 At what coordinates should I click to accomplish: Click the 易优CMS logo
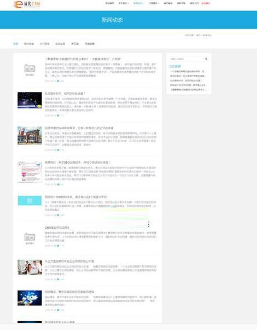pos(27,4)
